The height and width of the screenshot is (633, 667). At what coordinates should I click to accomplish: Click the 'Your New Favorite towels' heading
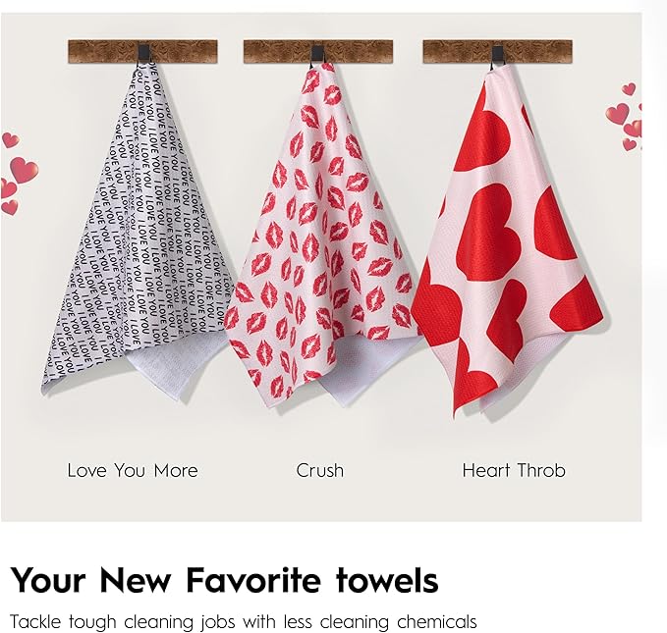(224, 580)
